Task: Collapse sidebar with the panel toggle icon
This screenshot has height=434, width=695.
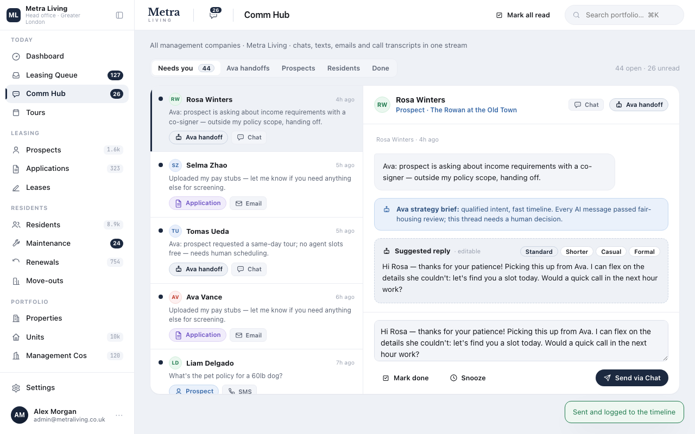Action: [x=119, y=15]
